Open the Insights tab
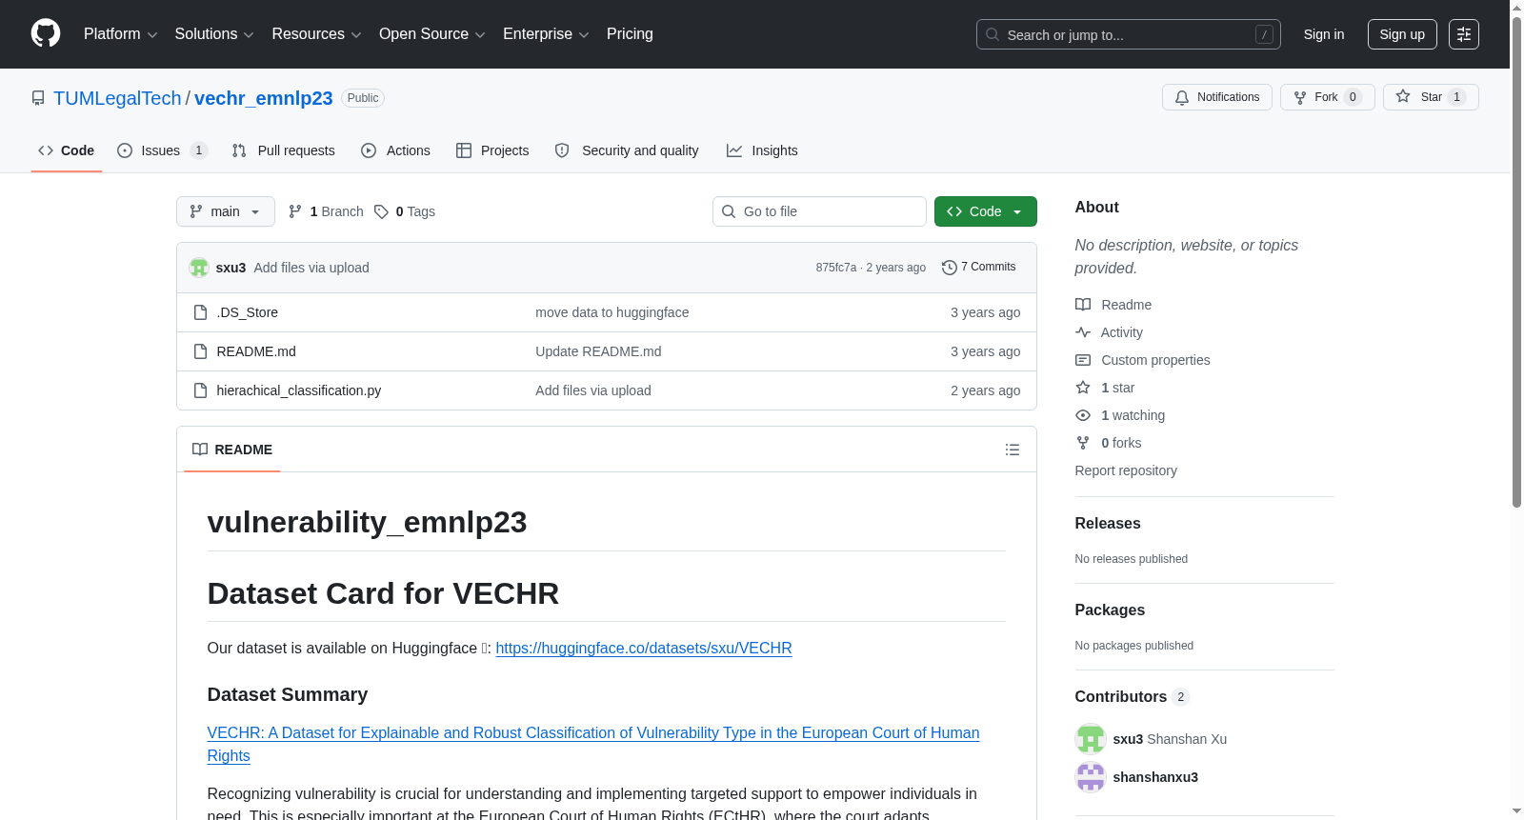Screen dimensions: 1524x820 point(763,150)
